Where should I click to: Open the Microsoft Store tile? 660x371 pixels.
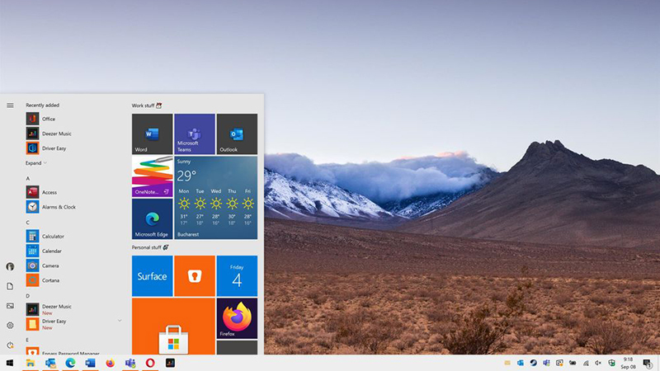click(x=173, y=326)
